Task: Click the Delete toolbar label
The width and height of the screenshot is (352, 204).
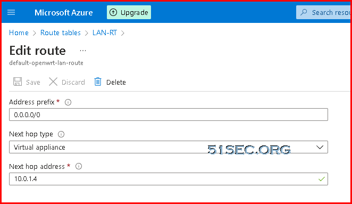Action: pos(116,83)
